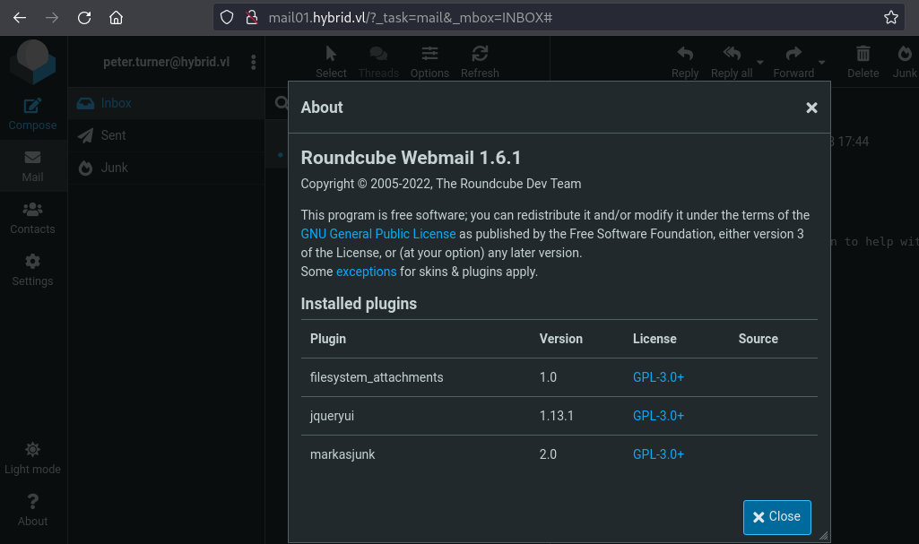Click the mail search magnifier icon
This screenshot has width=919, height=544.
(x=282, y=103)
